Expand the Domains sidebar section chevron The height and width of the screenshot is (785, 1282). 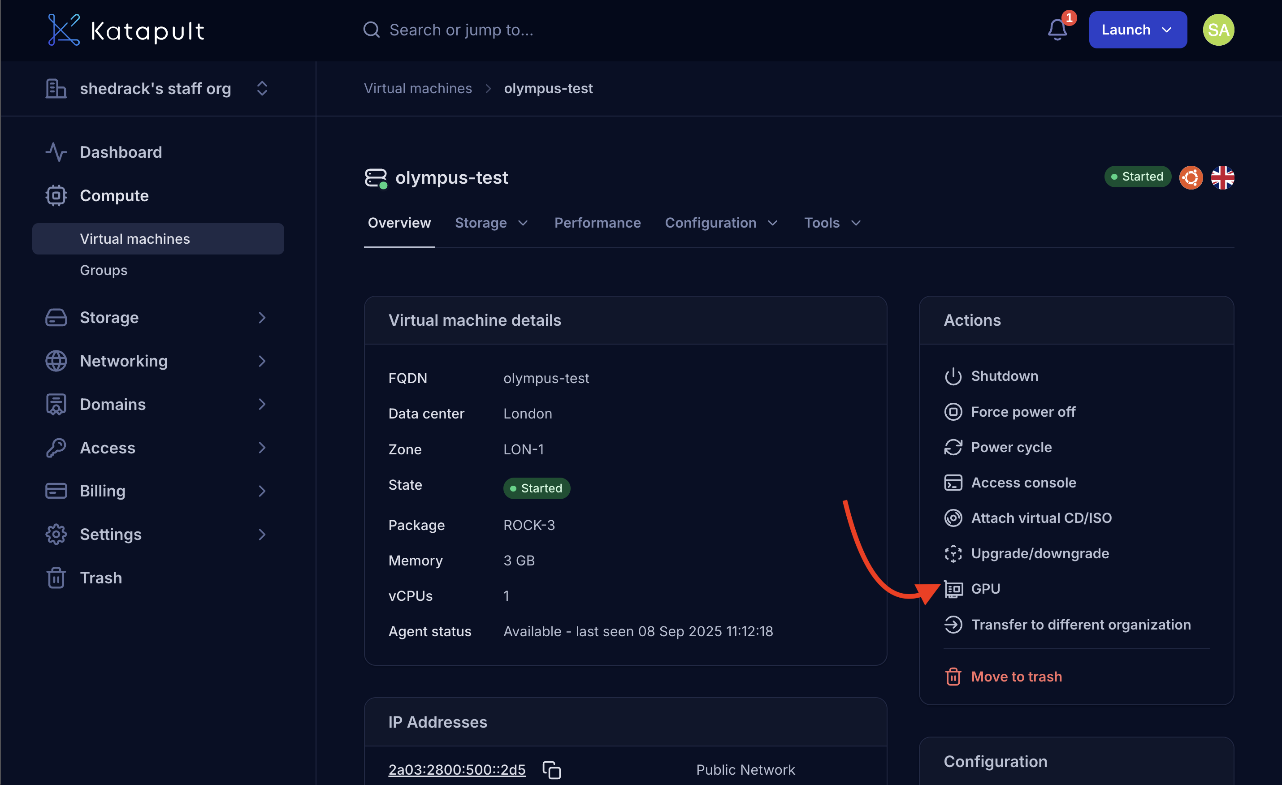[262, 404]
